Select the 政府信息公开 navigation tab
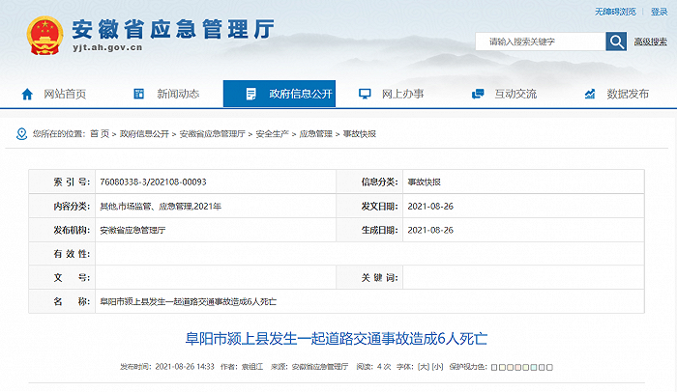 click(x=280, y=94)
